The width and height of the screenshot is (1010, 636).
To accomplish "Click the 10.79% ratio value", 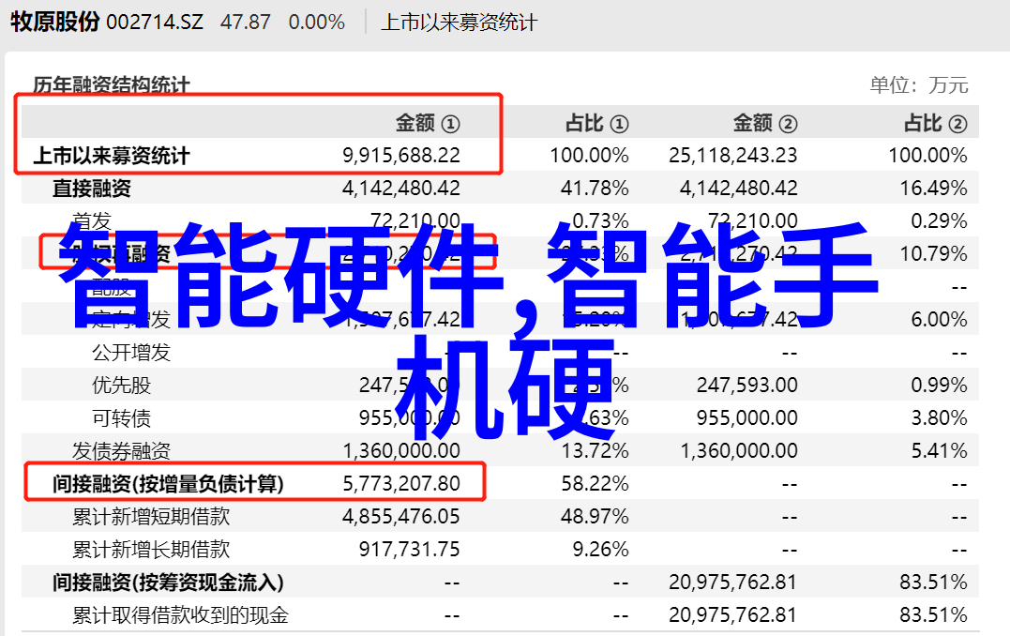I will pos(933,254).
